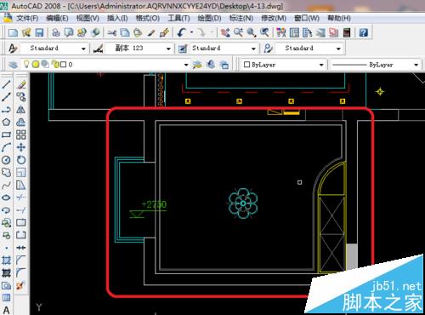Click the Save floppy disk icon

(39, 32)
